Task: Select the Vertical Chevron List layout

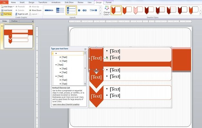Action: 71,10
